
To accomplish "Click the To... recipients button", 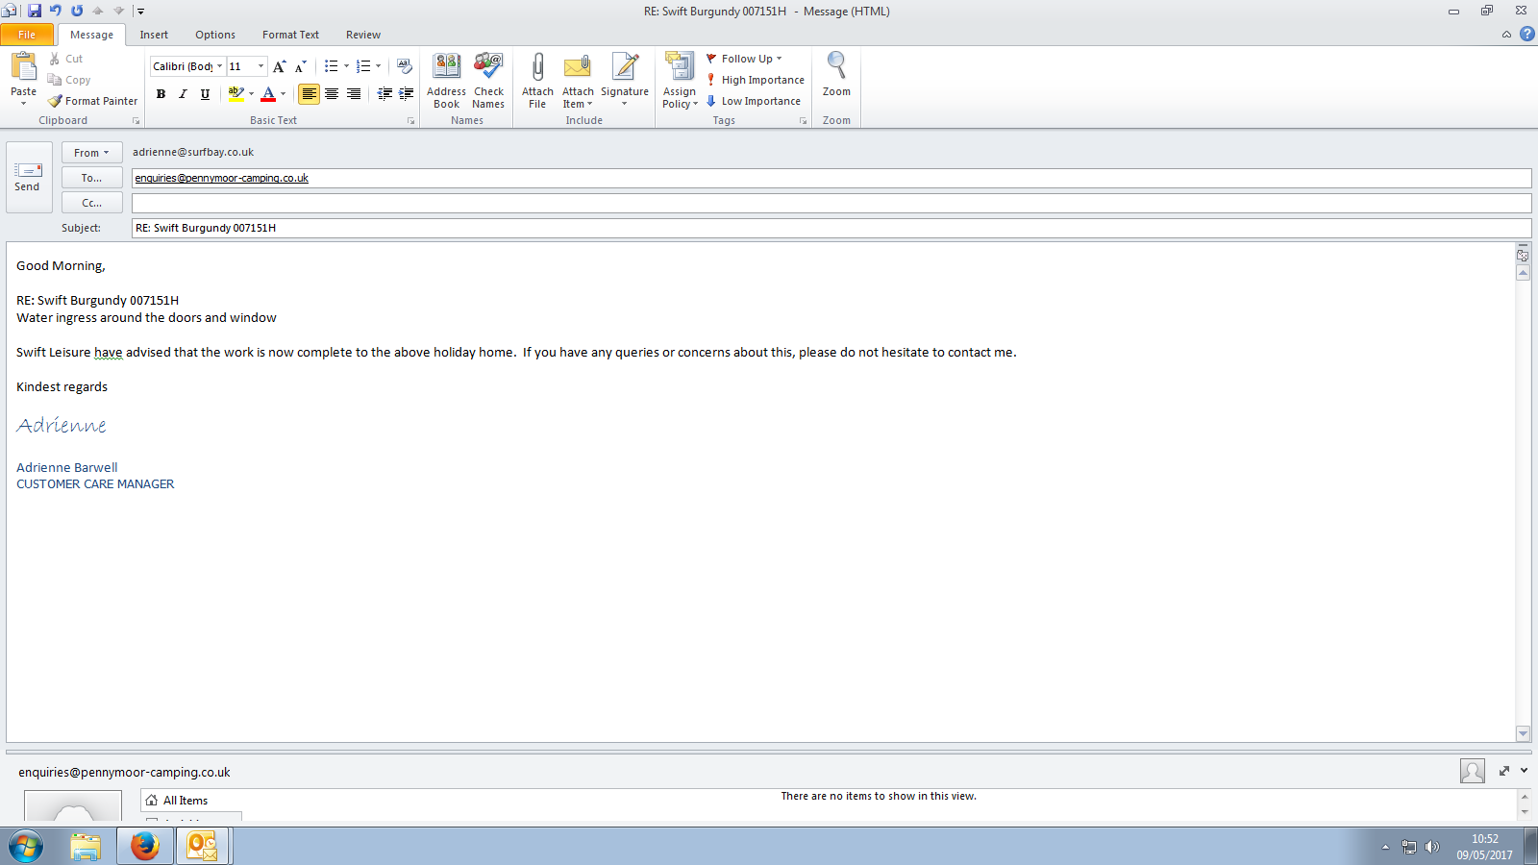I will coord(92,178).
